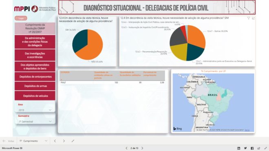Share report on LinkedIn icon
269x151 pixels.
coord(238,148)
